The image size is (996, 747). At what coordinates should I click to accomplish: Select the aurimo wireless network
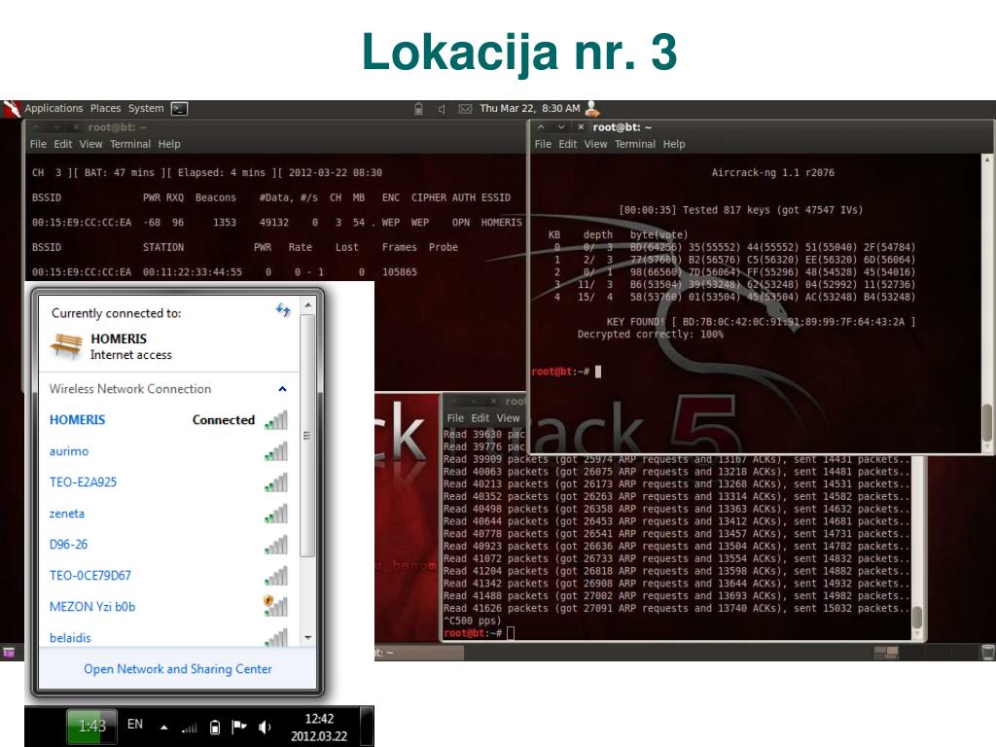tap(168, 451)
